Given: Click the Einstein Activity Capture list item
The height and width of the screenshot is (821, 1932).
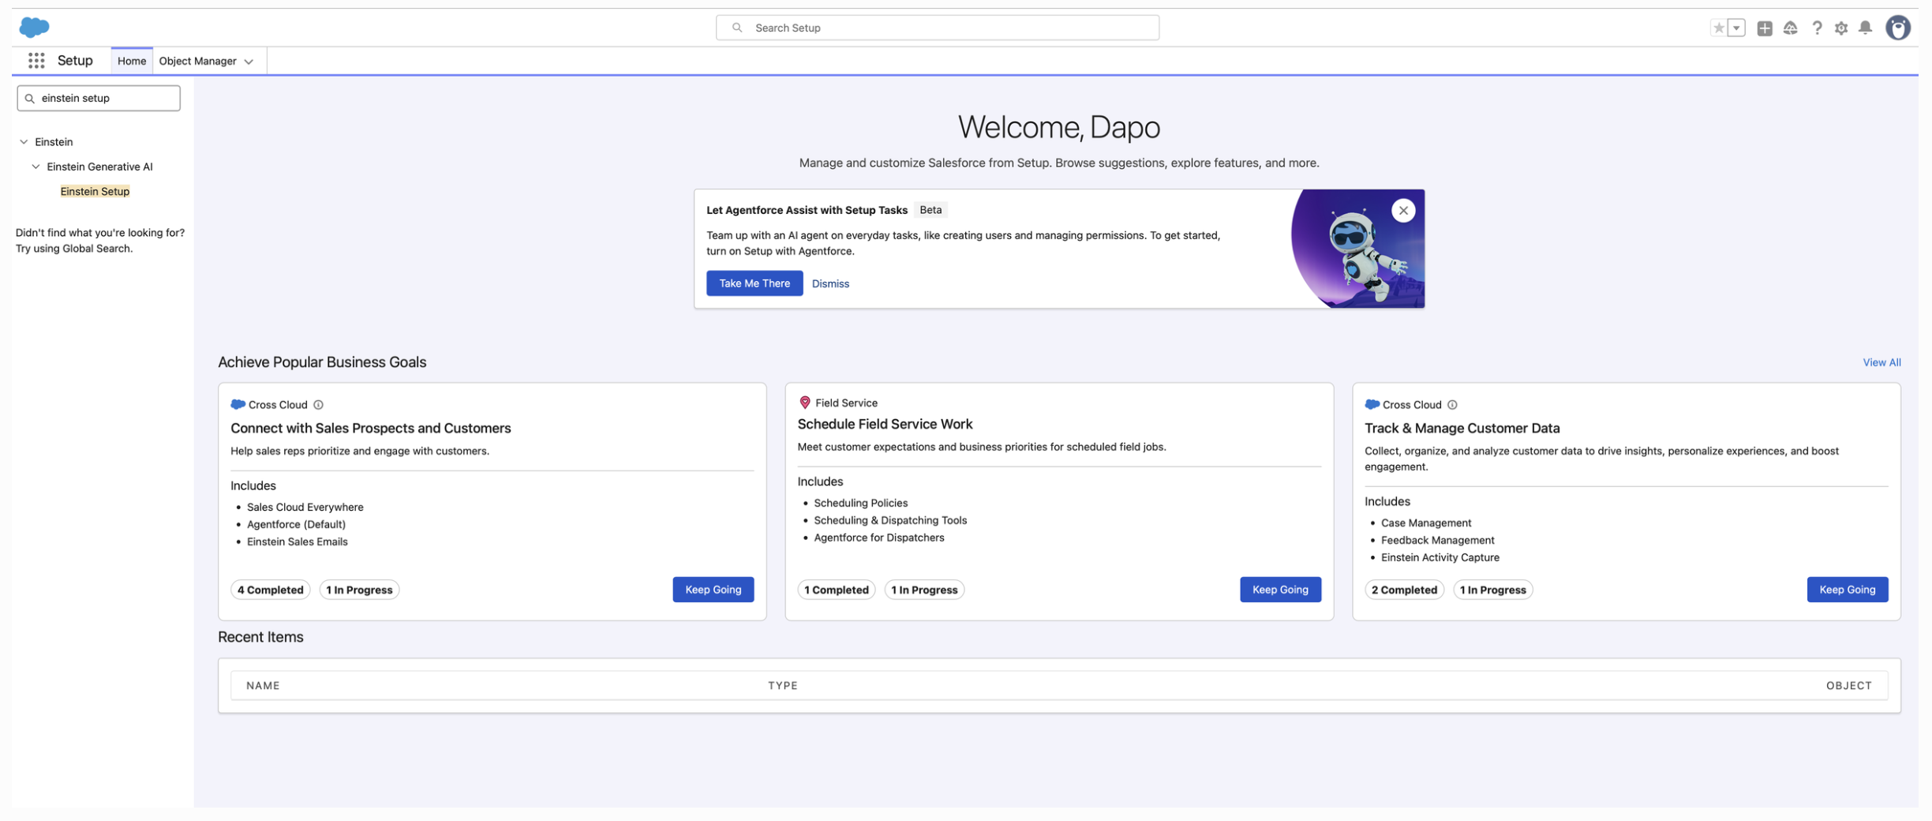Looking at the screenshot, I should pyautogui.click(x=1440, y=557).
